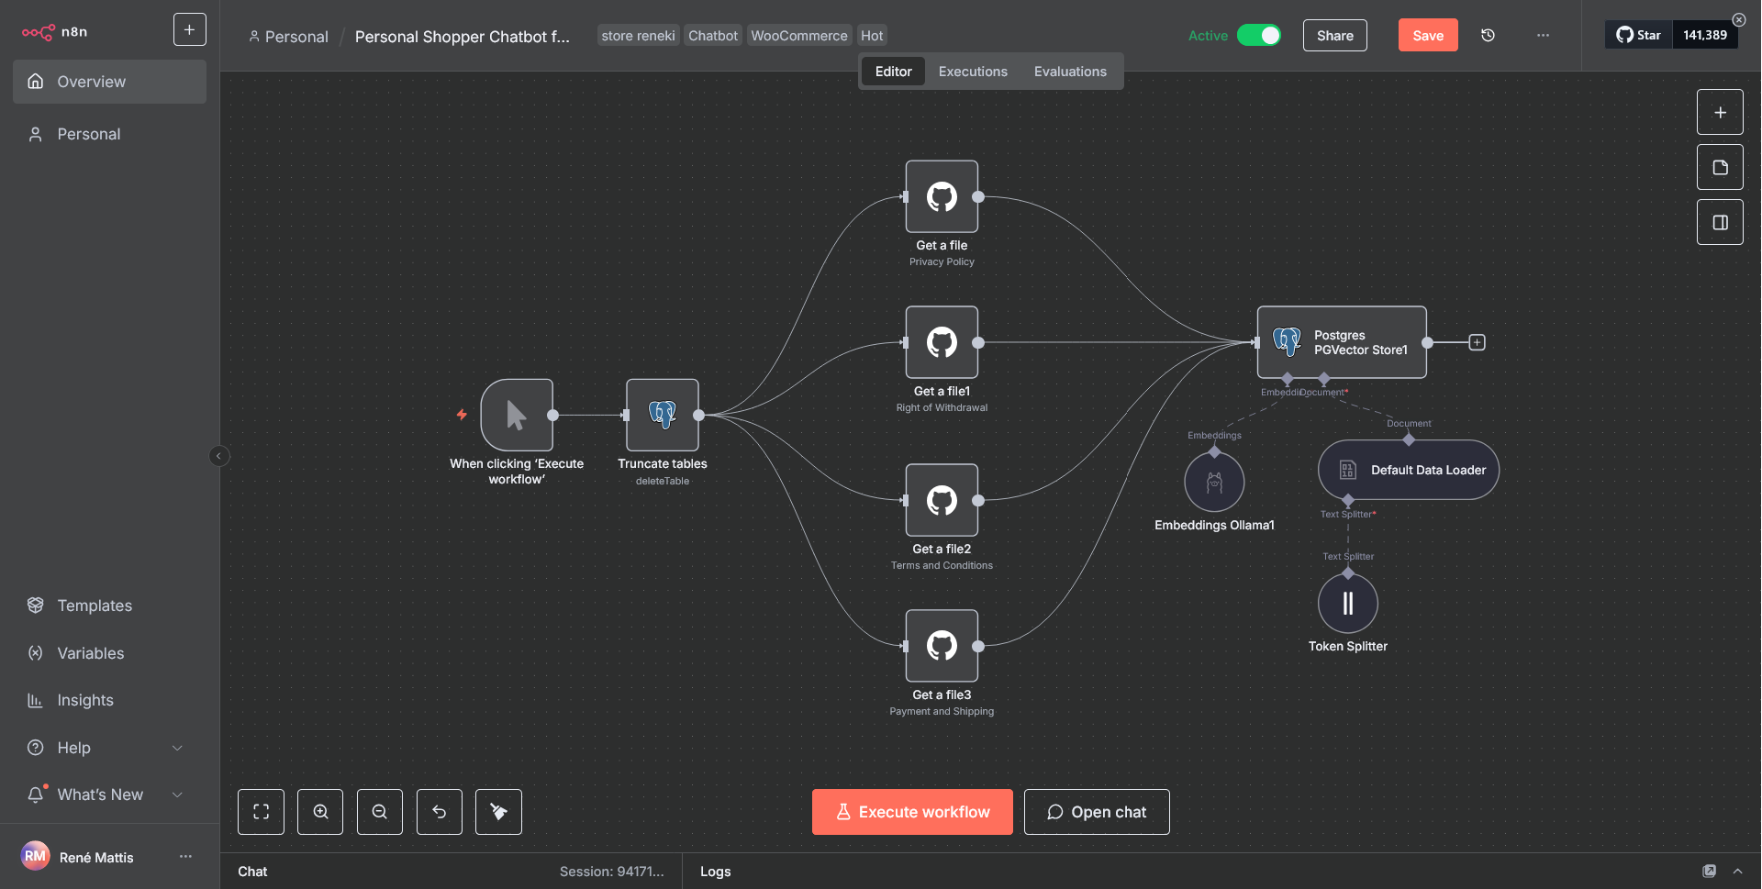
Task: Switch to the Evaluations tab
Action: pos(1069,72)
